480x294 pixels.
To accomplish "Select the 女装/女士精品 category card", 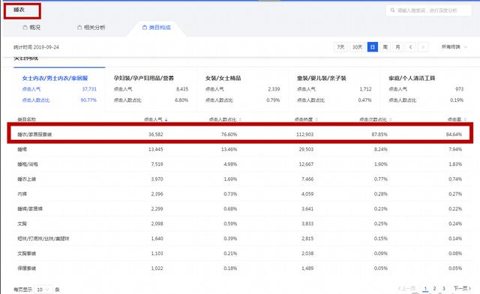I will pyautogui.click(x=242, y=89).
